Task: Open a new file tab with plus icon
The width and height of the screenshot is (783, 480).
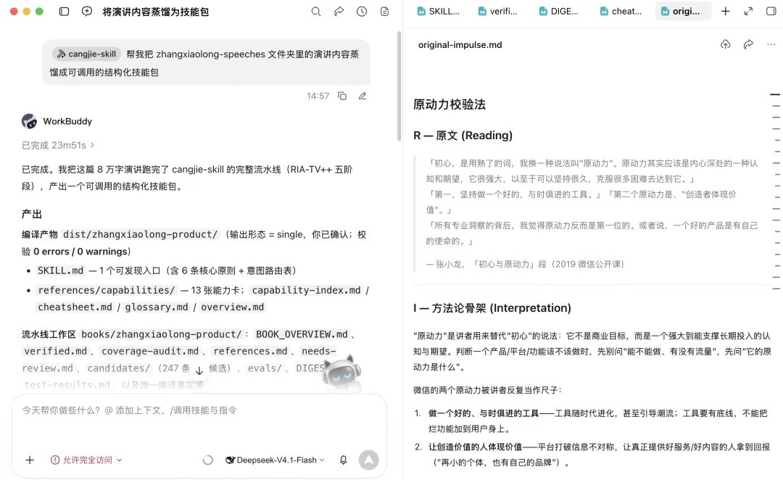Action: coord(726,11)
